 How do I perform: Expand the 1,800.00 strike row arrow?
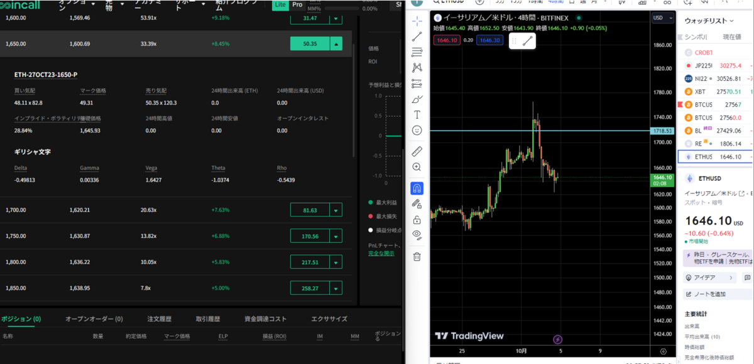click(336, 262)
